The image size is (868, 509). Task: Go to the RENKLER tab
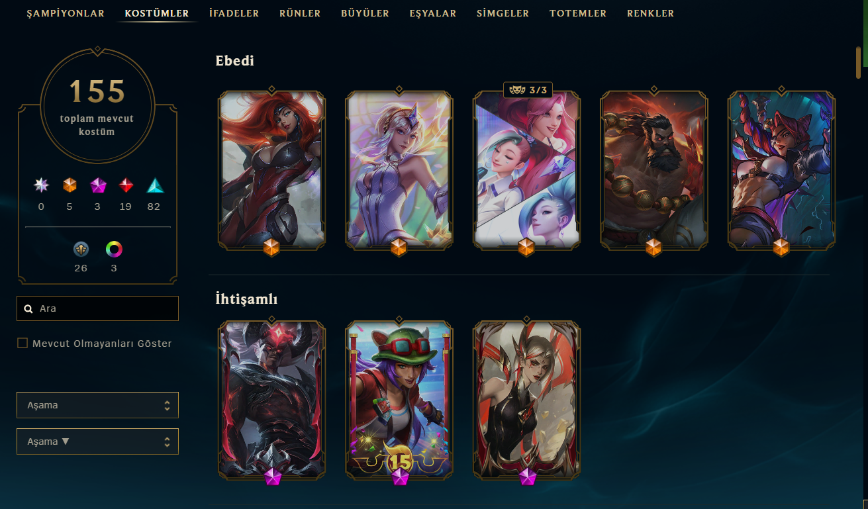(x=650, y=13)
